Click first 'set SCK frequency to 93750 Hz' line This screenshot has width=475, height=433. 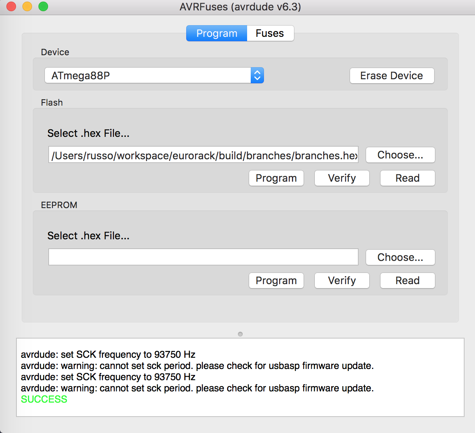pyautogui.click(x=108, y=354)
